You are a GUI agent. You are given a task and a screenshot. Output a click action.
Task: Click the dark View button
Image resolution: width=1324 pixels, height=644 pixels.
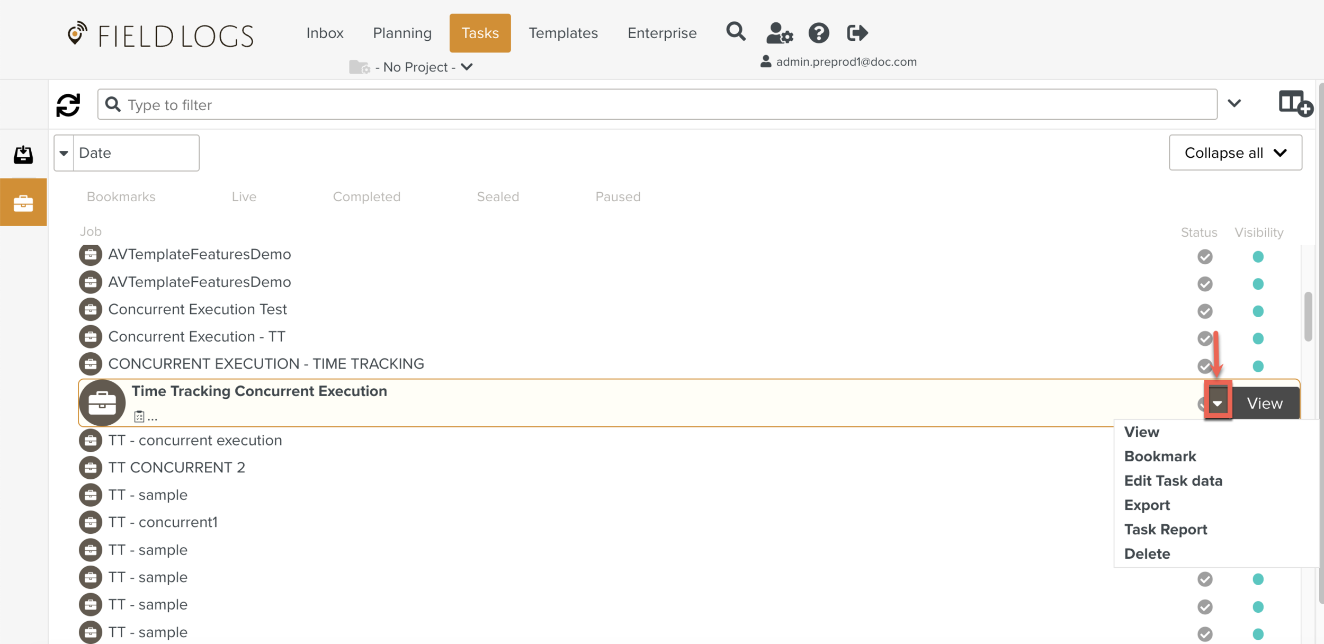1265,404
